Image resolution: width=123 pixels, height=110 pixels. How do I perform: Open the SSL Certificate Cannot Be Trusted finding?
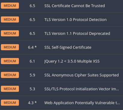click(75, 6)
